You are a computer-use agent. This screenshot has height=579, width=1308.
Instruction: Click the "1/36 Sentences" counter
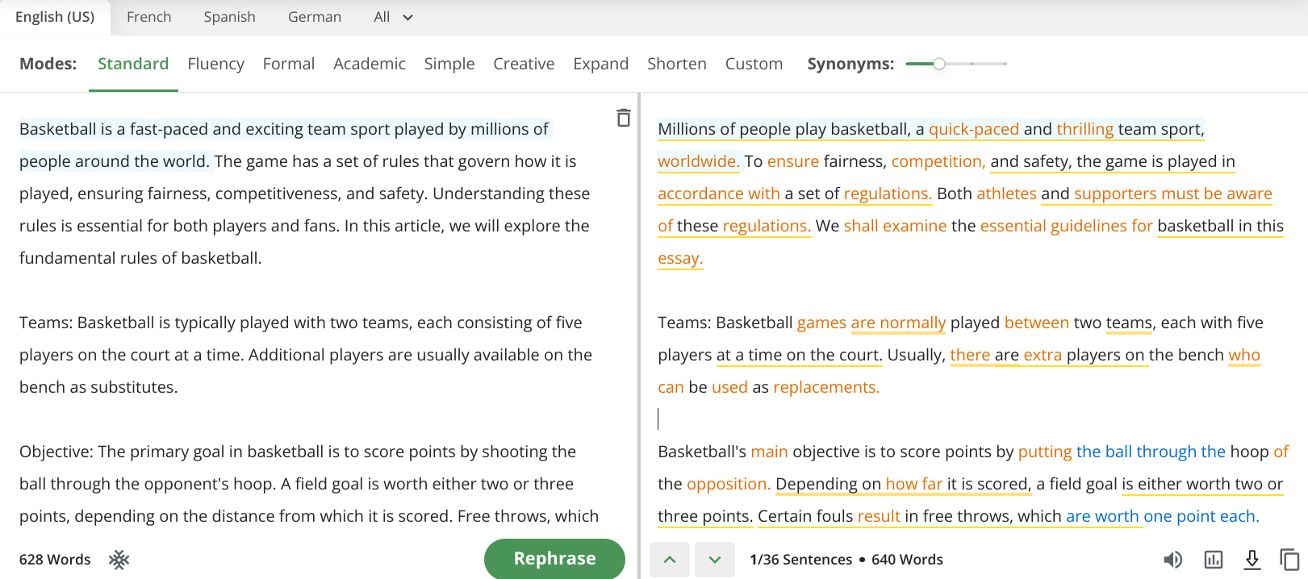tap(800, 560)
